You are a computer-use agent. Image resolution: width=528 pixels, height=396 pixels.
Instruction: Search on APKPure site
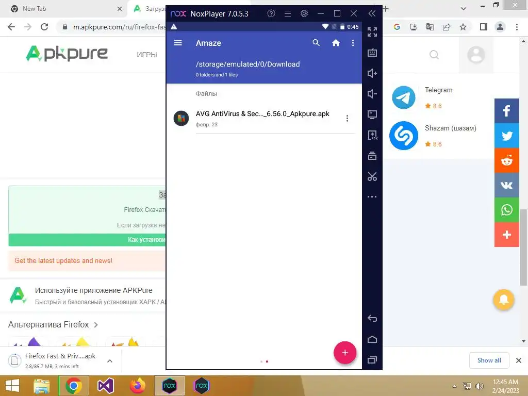click(x=434, y=55)
